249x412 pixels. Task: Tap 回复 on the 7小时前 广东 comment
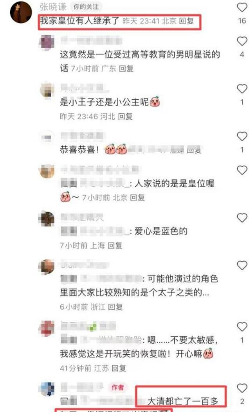[126, 69]
